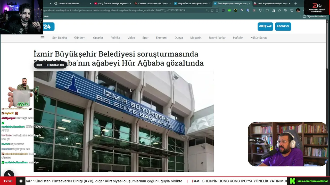Go to the Yazarlar section
This screenshot has width=330, height=185.
[x=98, y=38]
